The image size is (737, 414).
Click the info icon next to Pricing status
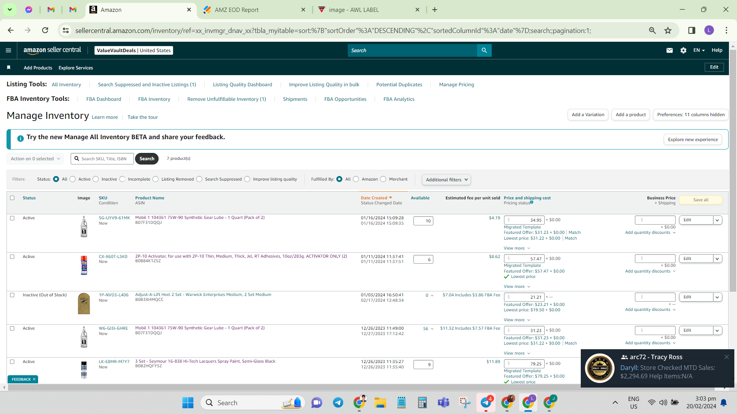pyautogui.click(x=532, y=202)
